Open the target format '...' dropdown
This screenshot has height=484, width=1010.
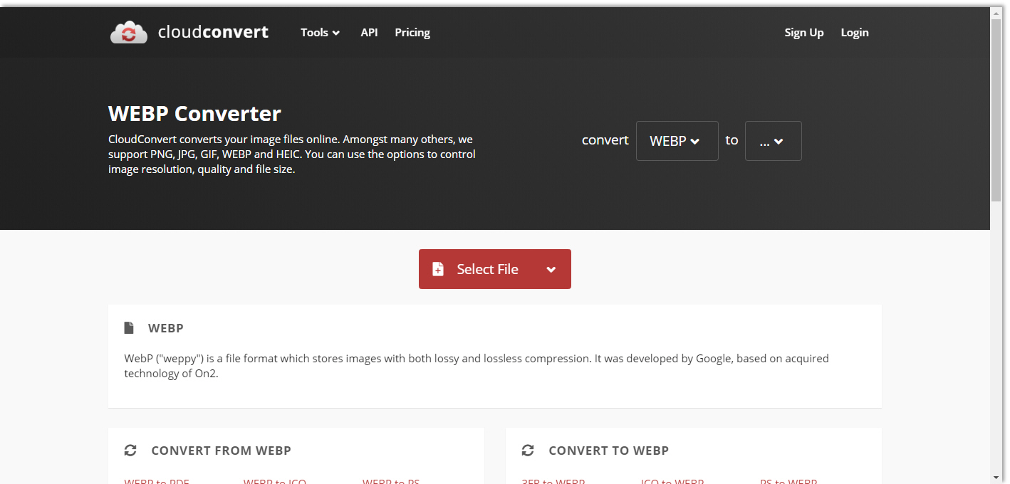pos(774,141)
